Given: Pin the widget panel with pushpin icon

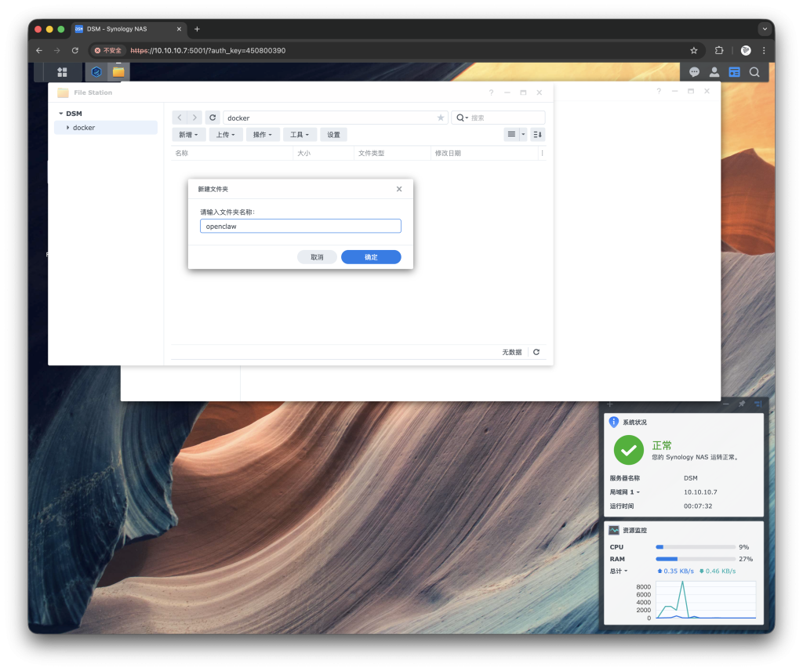Looking at the screenshot, I should click(741, 404).
